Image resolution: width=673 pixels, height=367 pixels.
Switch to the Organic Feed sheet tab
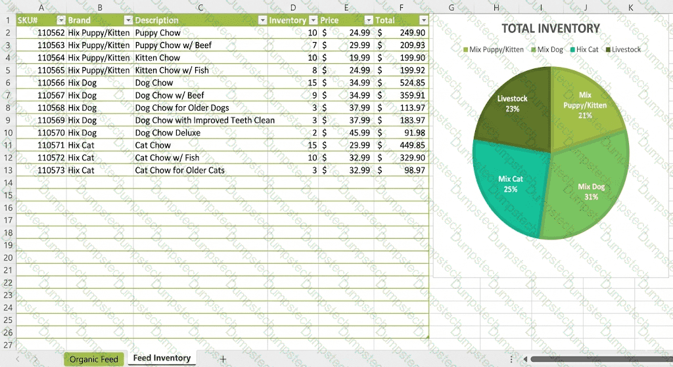93,359
